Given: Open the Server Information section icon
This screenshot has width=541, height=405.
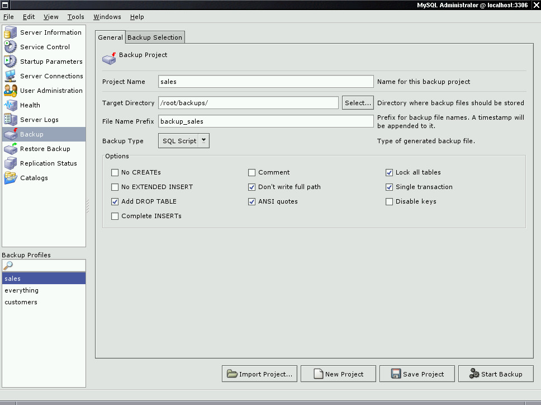Looking at the screenshot, I should (11, 32).
